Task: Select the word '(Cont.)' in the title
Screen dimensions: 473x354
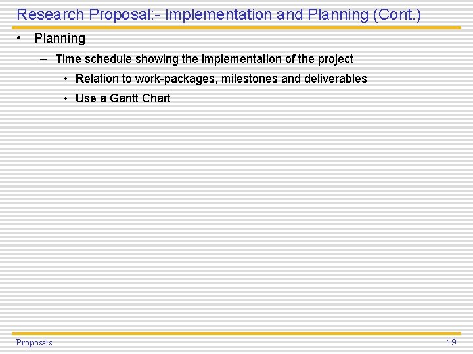Action: click(397, 14)
